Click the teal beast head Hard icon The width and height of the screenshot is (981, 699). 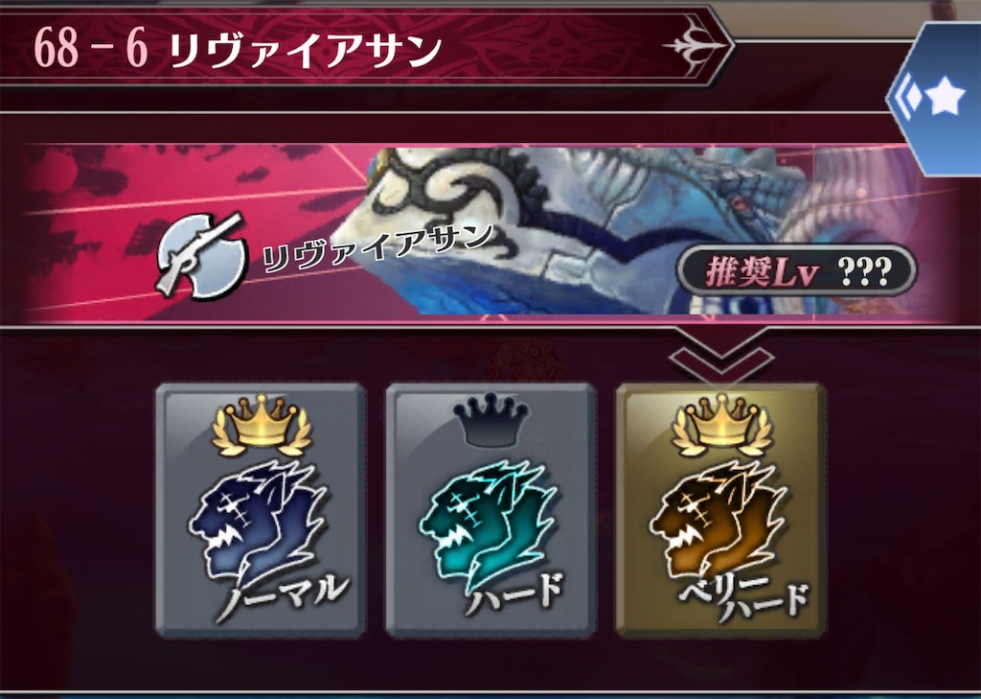coord(489,523)
